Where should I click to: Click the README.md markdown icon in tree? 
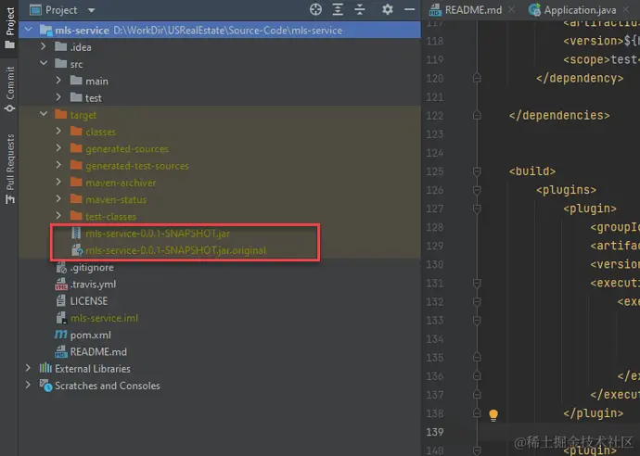[x=61, y=351]
